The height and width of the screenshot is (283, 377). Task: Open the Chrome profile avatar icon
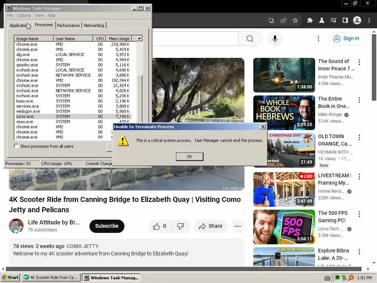click(x=357, y=20)
